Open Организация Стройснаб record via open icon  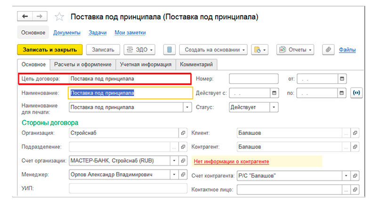(x=183, y=133)
